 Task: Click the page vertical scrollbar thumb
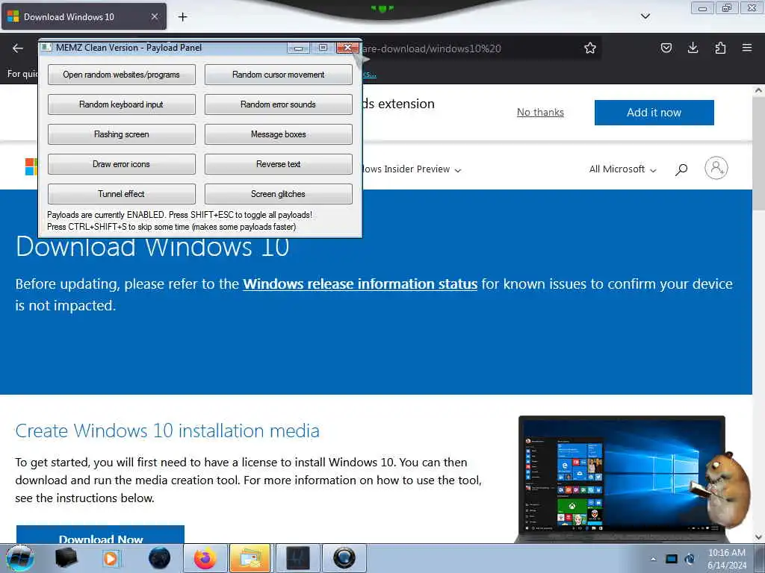759,154
